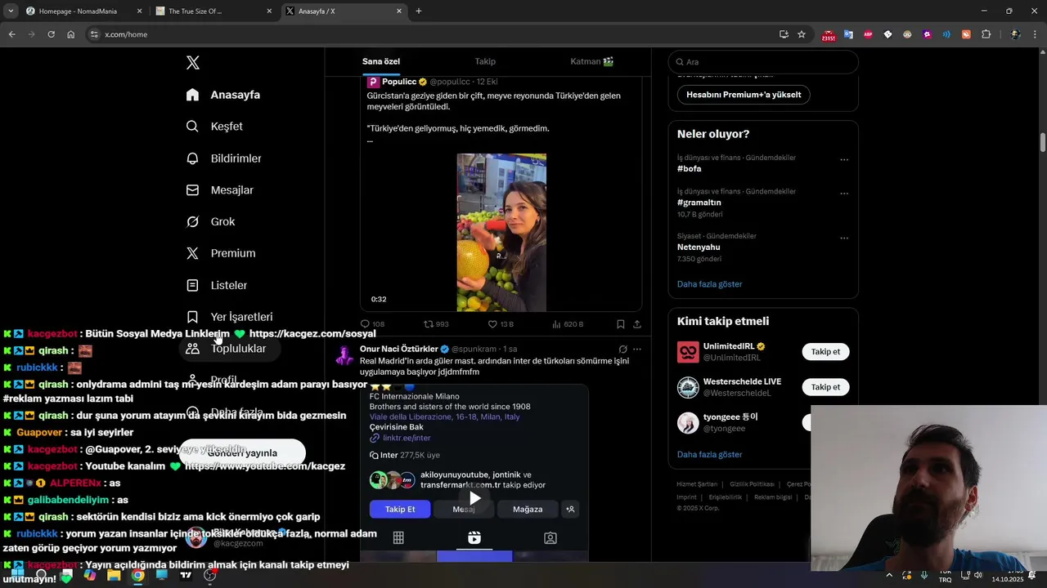1047x588 pixels.
Task: Reply icon on the Populicc post
Action: tap(366, 324)
